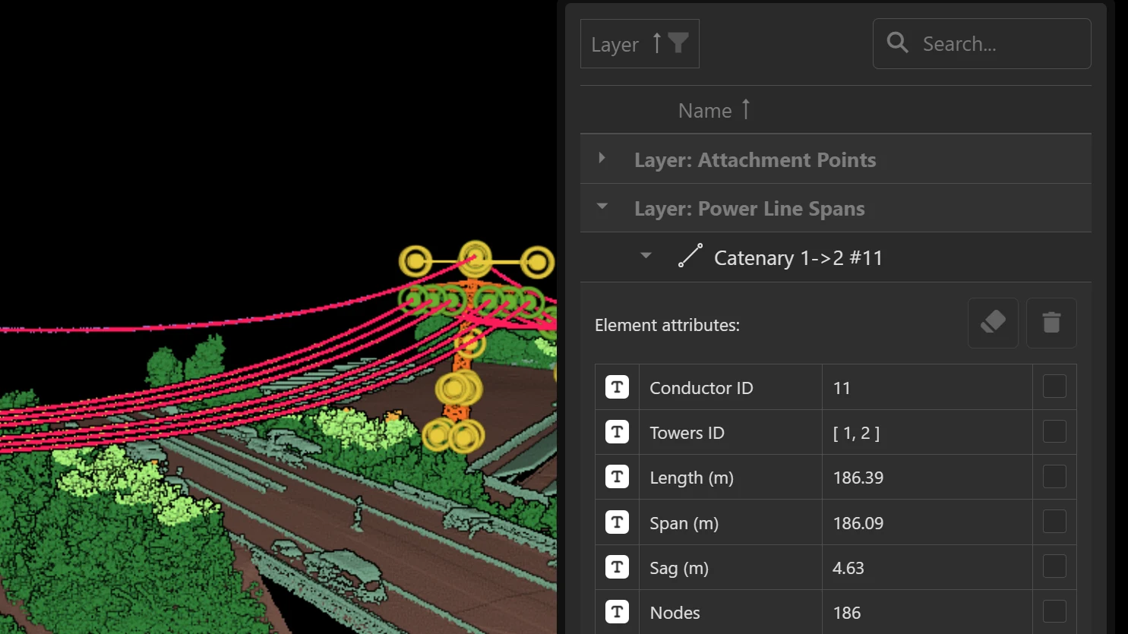Click the Span value 186.09
This screenshot has width=1128, height=634.
(858, 523)
